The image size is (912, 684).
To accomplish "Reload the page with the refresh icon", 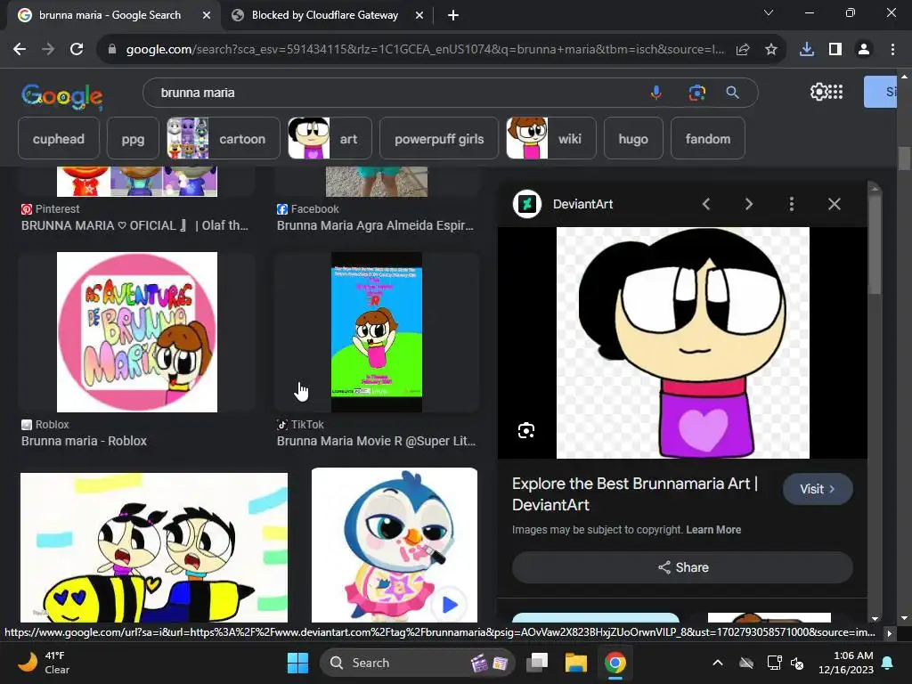I will click(x=77, y=50).
